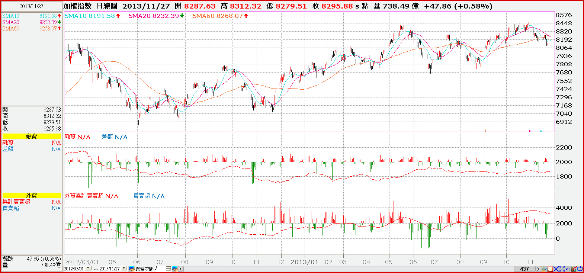Click the 累計買賣超 row in left panel

click(x=32, y=202)
